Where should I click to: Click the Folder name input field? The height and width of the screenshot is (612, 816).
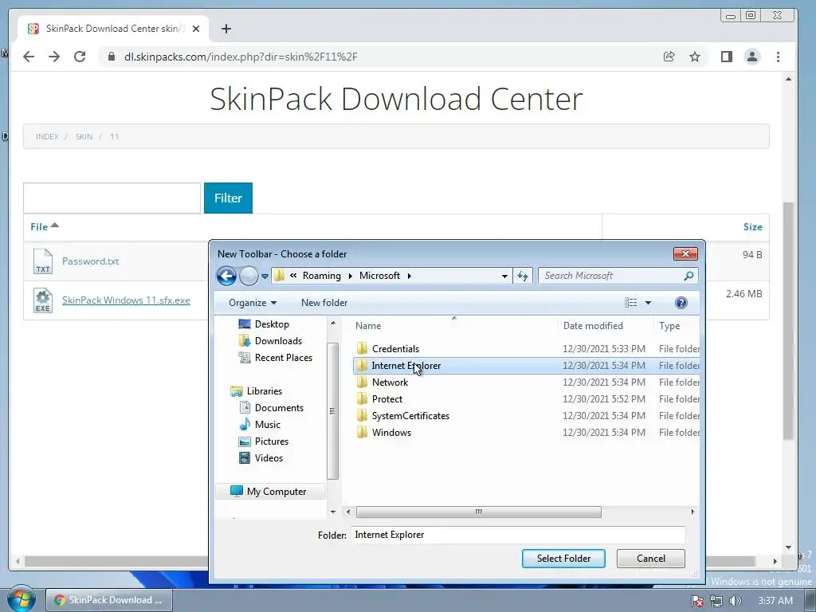pos(518,535)
